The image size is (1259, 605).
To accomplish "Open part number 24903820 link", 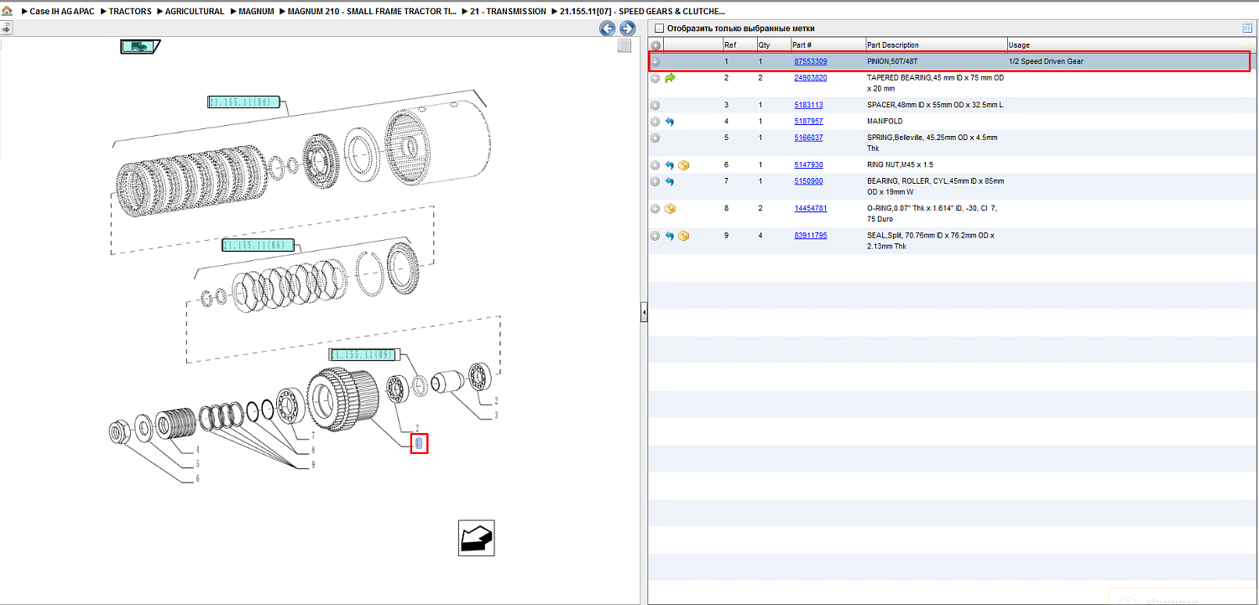I will pos(811,78).
